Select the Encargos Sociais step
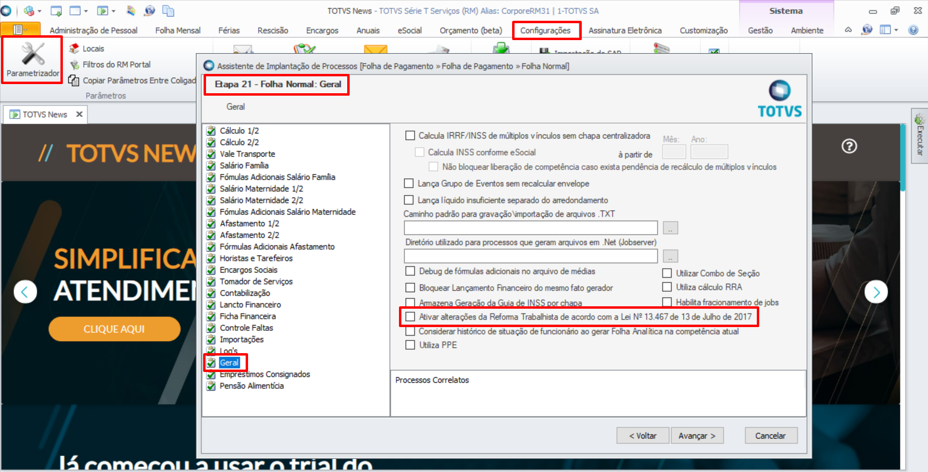 (249, 270)
